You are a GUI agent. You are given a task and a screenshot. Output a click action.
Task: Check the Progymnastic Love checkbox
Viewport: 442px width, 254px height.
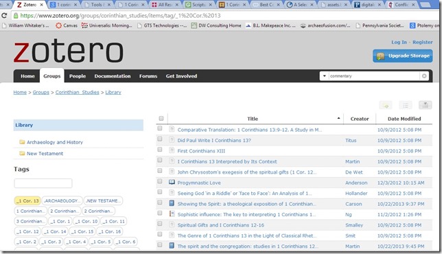(x=160, y=181)
